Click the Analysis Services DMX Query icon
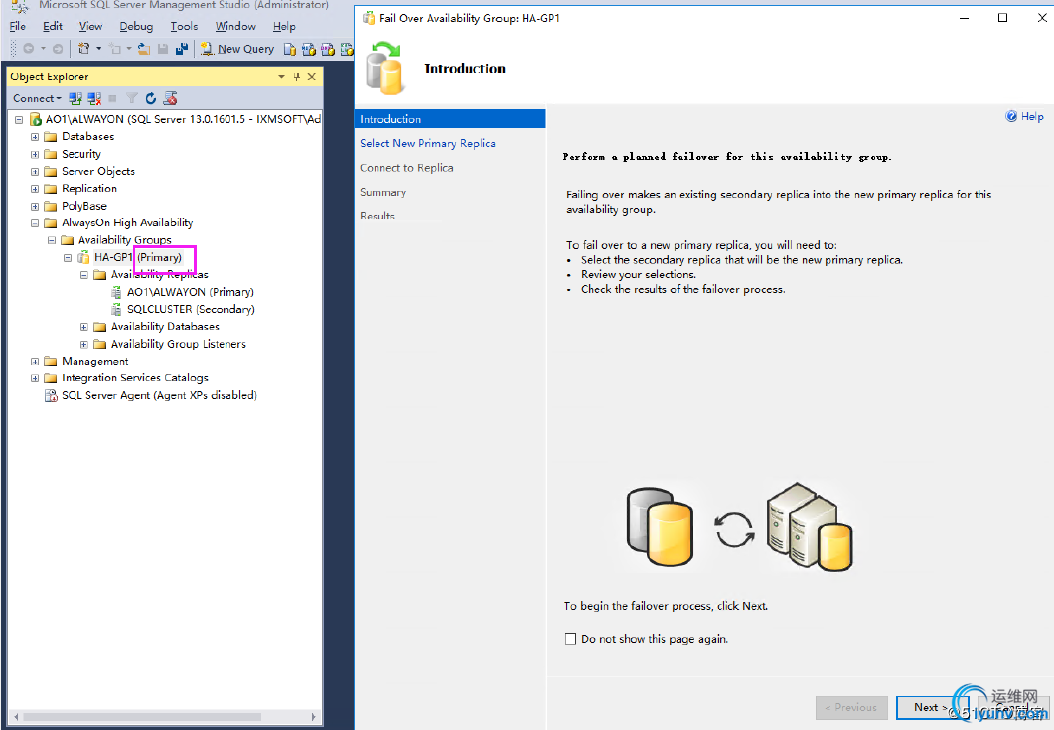 (x=328, y=49)
